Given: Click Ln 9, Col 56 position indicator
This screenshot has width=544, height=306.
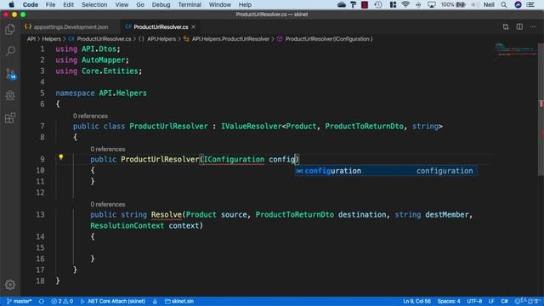Looking at the screenshot, I should [x=416, y=301].
